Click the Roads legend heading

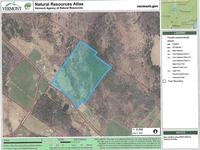pos(170,41)
